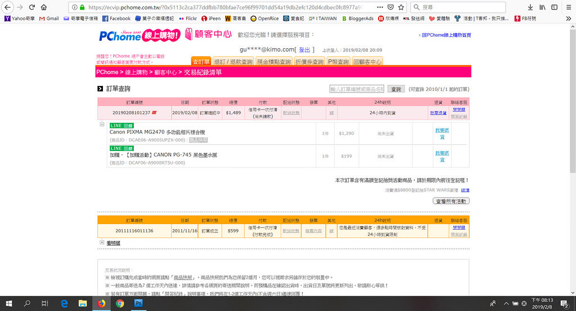Open Microsoft Edge from taskbar
Screen dimensions: 576x311
[x=64, y=303]
